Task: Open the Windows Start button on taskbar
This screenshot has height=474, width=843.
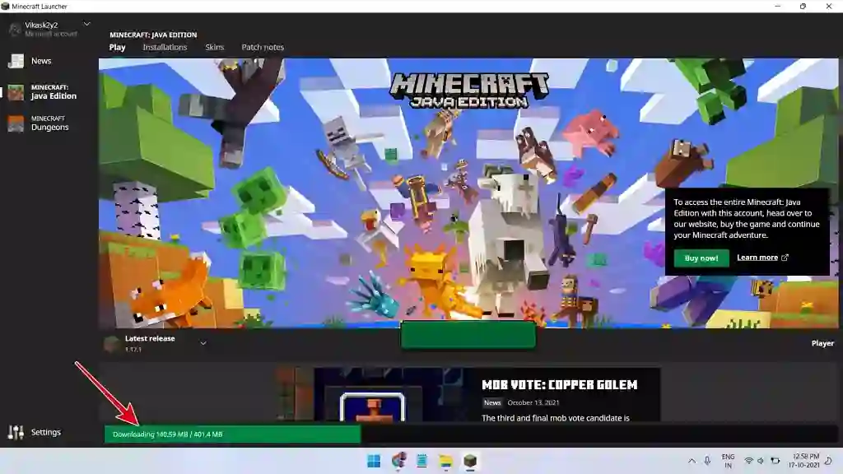Action: click(374, 461)
